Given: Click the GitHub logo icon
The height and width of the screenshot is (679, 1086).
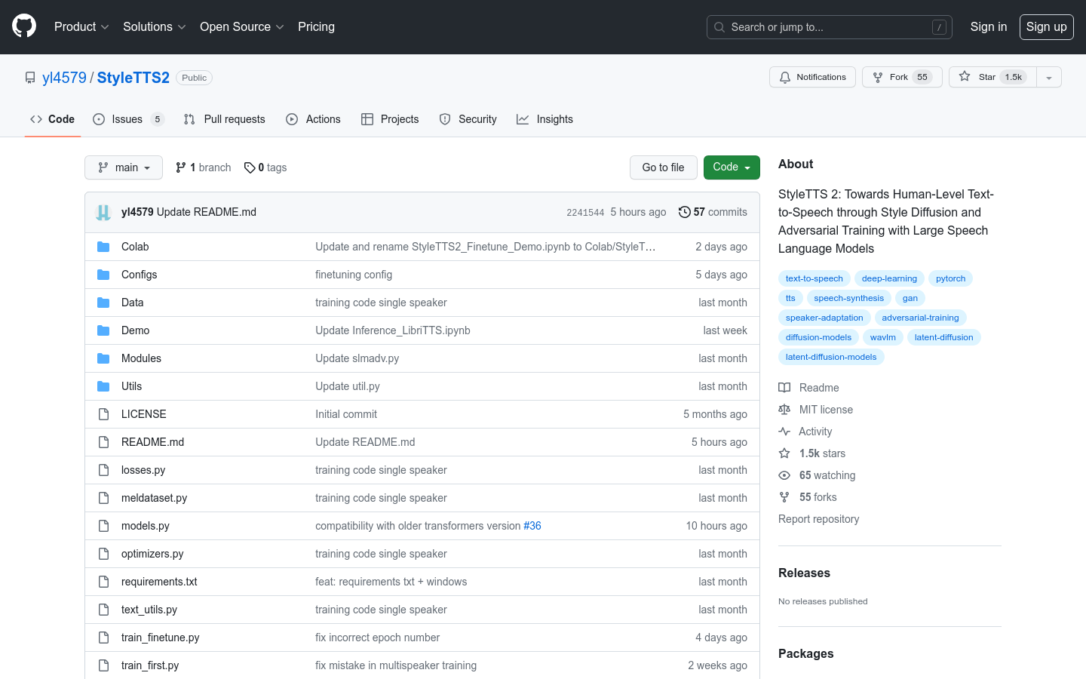Looking at the screenshot, I should 24,26.
